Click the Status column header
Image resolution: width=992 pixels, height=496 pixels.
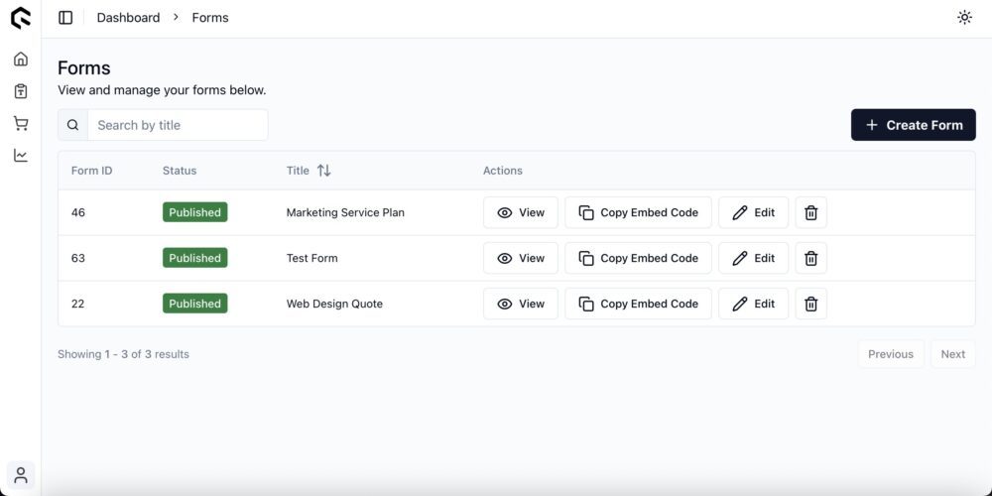pos(180,171)
